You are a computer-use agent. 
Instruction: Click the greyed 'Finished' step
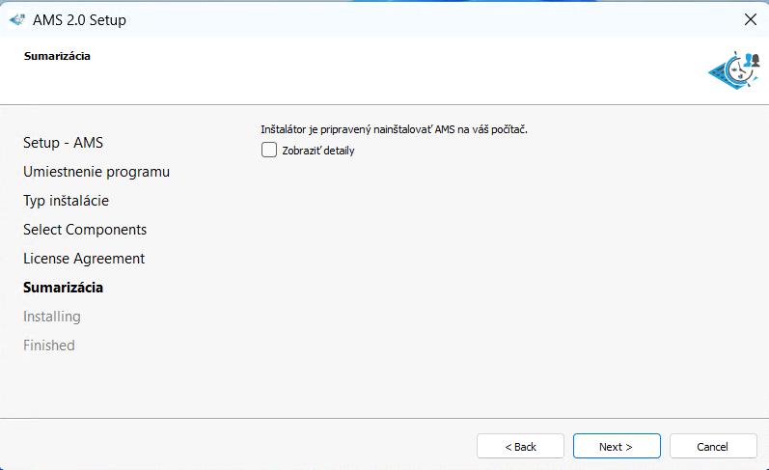(x=48, y=346)
